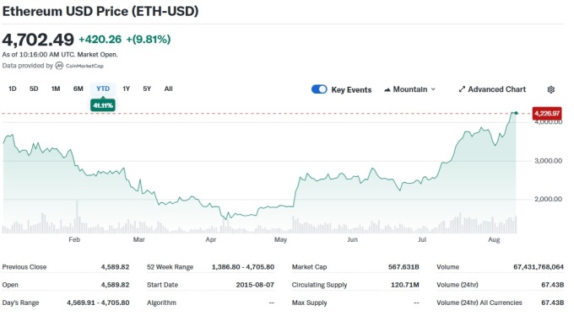574x316 pixels.
Task: Select the 1Y time range tab
Action: pos(127,88)
